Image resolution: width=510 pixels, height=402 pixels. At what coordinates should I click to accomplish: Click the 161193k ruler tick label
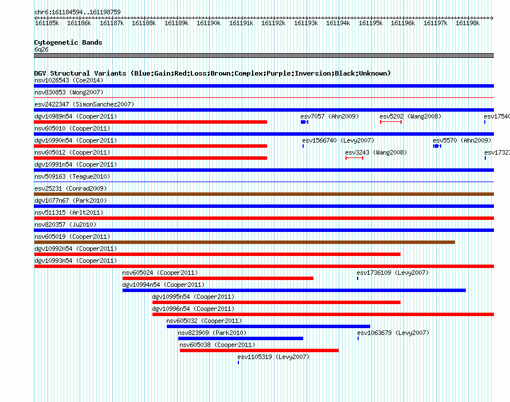tap(306, 23)
